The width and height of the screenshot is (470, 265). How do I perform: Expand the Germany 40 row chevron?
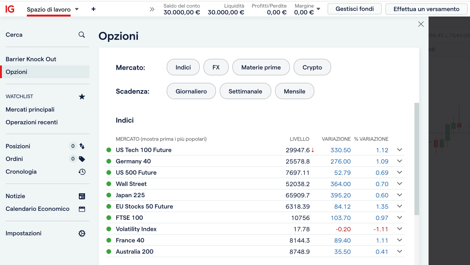pyautogui.click(x=399, y=161)
